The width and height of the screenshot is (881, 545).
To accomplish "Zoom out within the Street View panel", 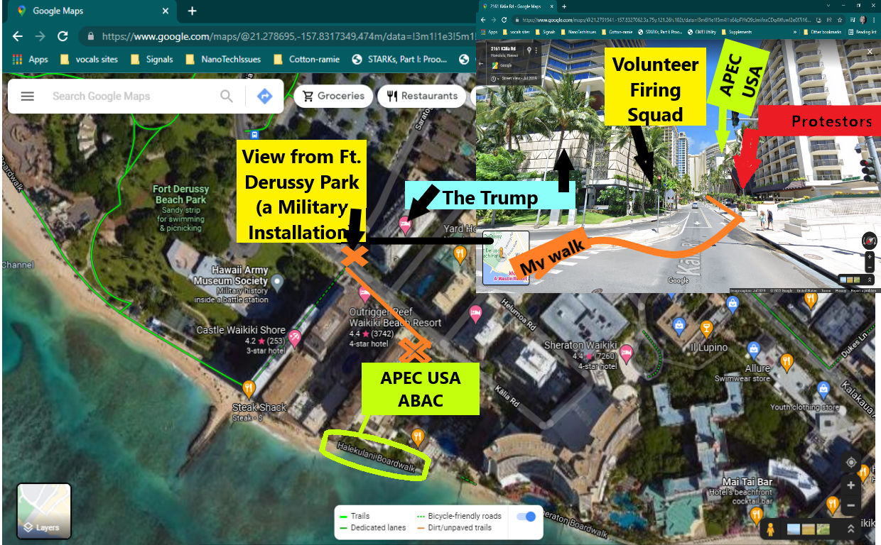I will [x=870, y=268].
